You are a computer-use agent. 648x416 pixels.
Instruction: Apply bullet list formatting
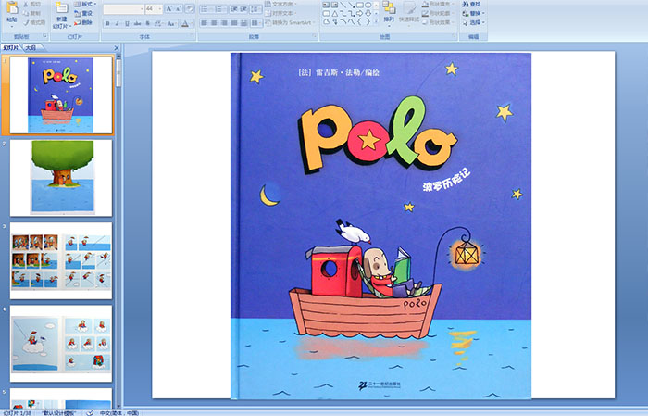click(206, 8)
